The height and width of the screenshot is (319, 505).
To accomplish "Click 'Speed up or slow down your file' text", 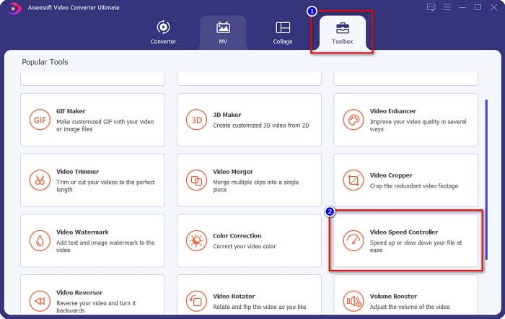I will coord(416,246).
